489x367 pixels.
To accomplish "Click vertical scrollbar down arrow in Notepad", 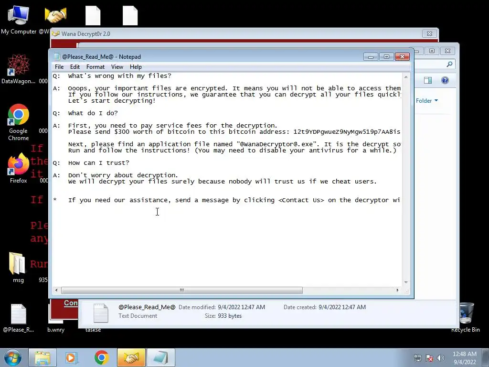I will (406, 282).
